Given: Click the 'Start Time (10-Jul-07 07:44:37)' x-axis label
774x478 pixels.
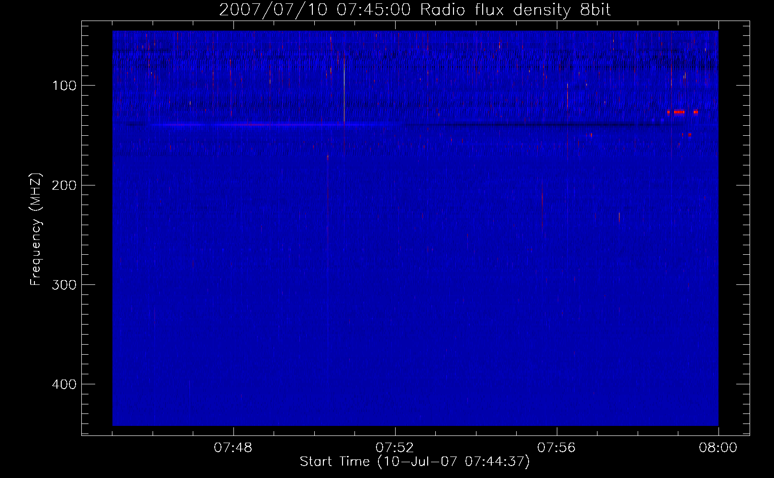Looking at the screenshot, I should pyautogui.click(x=415, y=462).
